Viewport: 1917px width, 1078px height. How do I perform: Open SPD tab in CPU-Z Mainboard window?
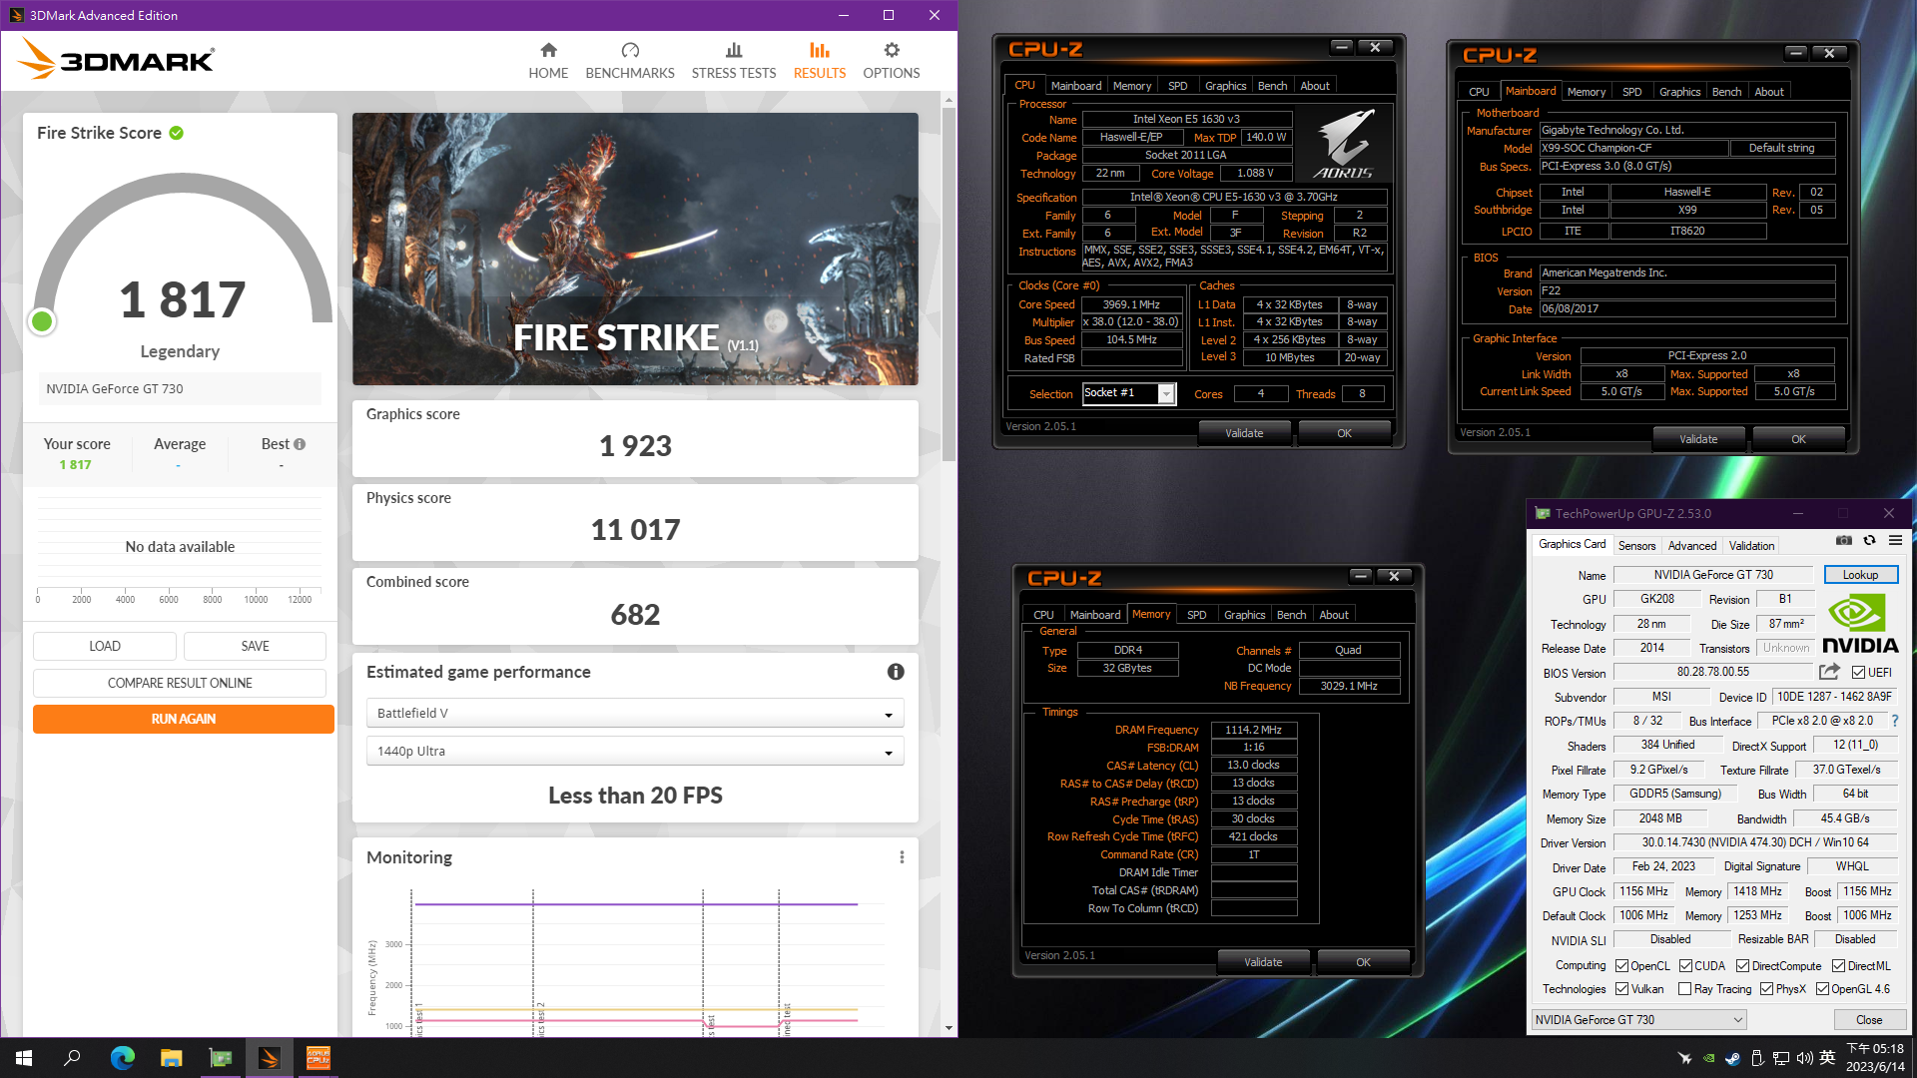1632,92
